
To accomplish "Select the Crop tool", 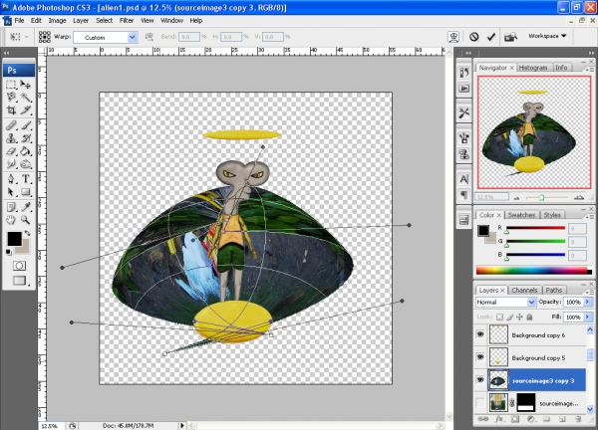I will pyautogui.click(x=11, y=110).
